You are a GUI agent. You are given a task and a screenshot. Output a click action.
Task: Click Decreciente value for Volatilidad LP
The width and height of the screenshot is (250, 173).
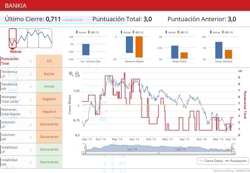[49, 150]
